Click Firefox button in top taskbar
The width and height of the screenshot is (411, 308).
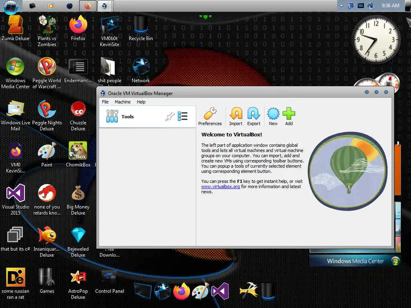(x=87, y=6)
